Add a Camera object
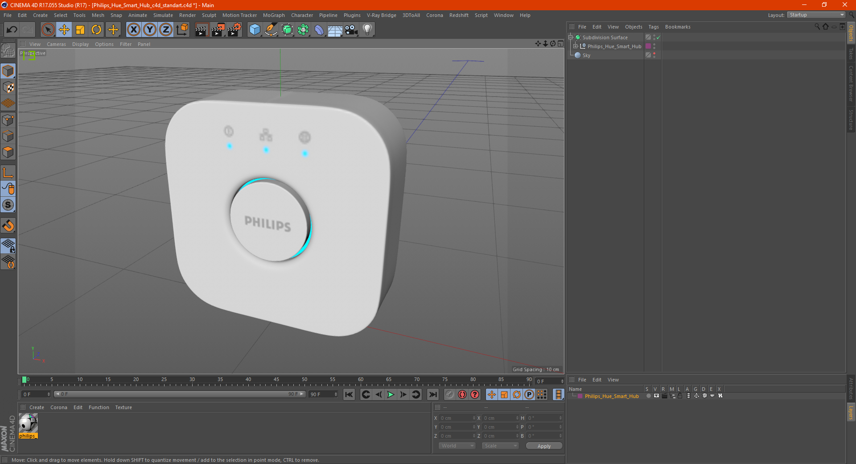Screen dimensions: 856x464 coord(351,30)
